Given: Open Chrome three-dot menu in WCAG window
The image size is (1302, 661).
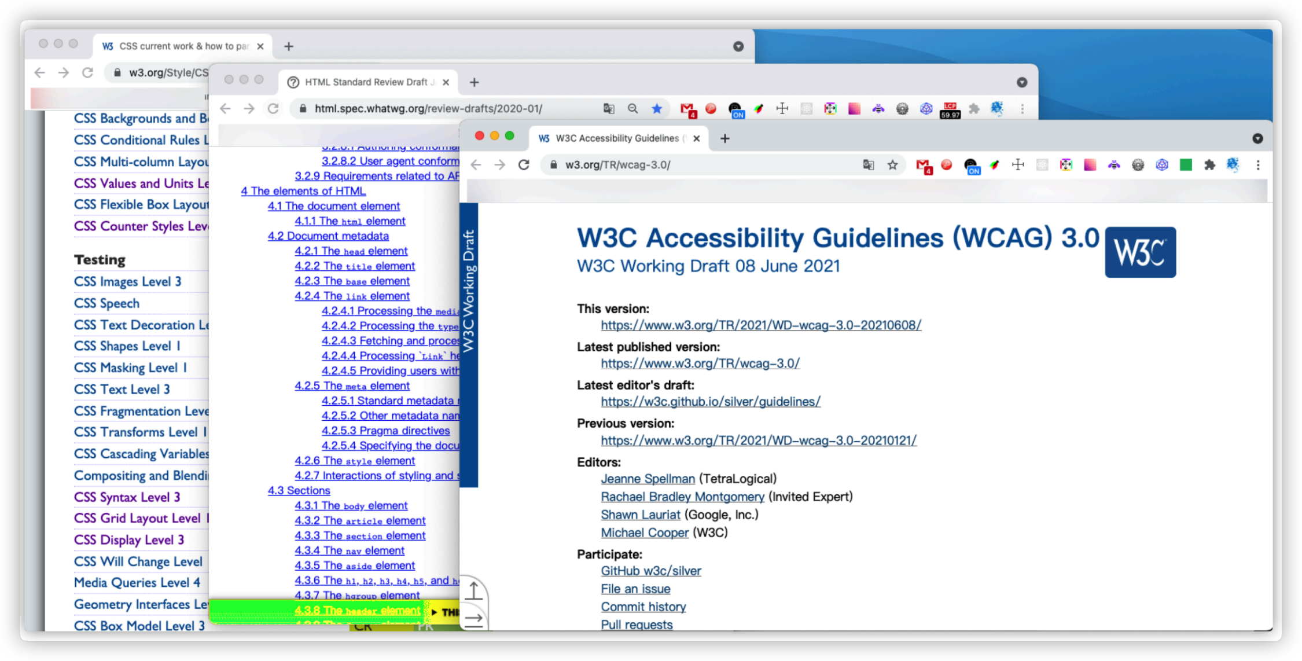Looking at the screenshot, I should point(1258,165).
